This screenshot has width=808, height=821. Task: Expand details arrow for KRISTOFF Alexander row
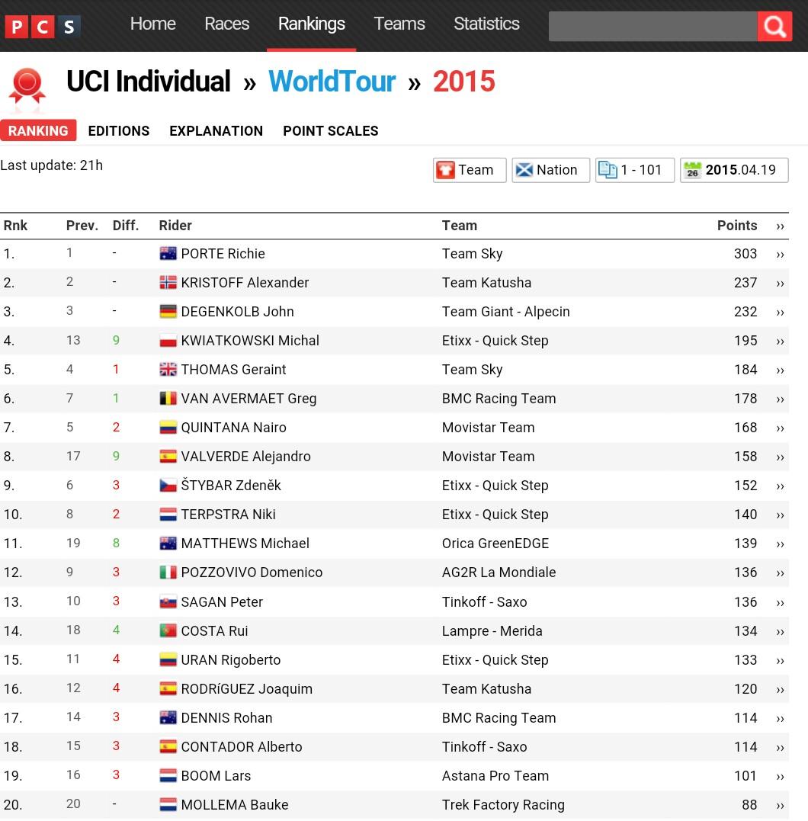point(781,284)
